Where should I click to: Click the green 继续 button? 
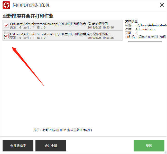(149, 146)
